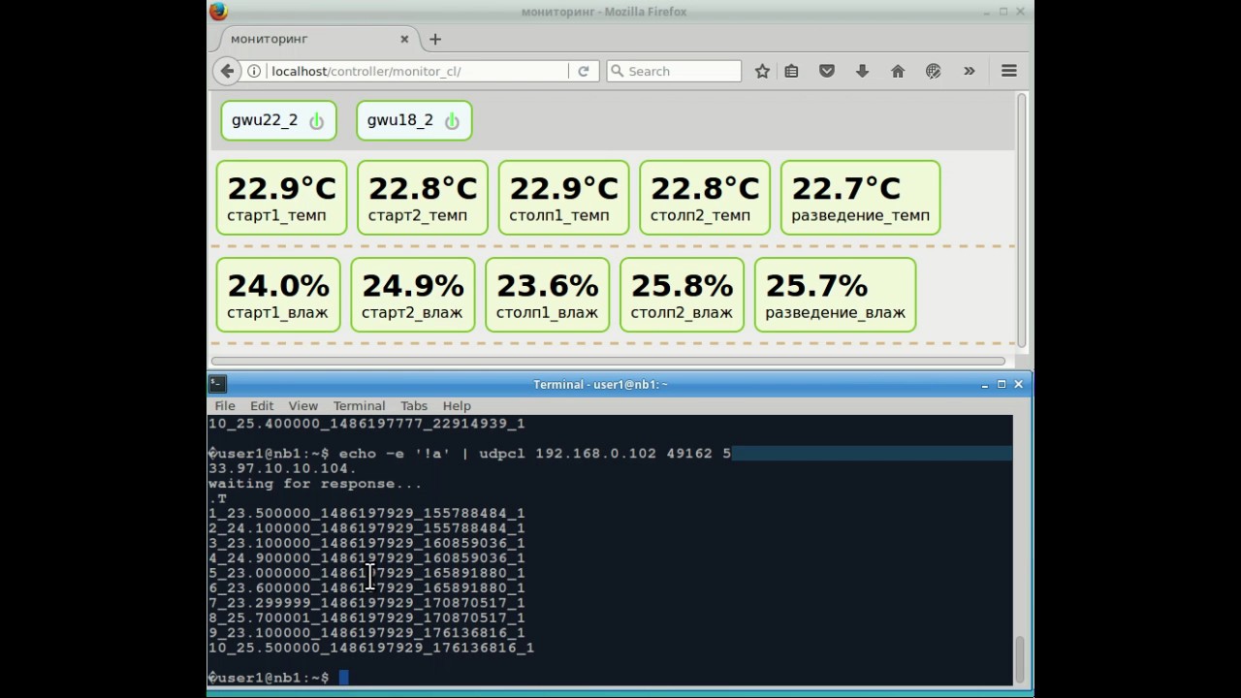Open the Terminal menu in menubar
Screen dimensions: 1241x698
point(359,405)
